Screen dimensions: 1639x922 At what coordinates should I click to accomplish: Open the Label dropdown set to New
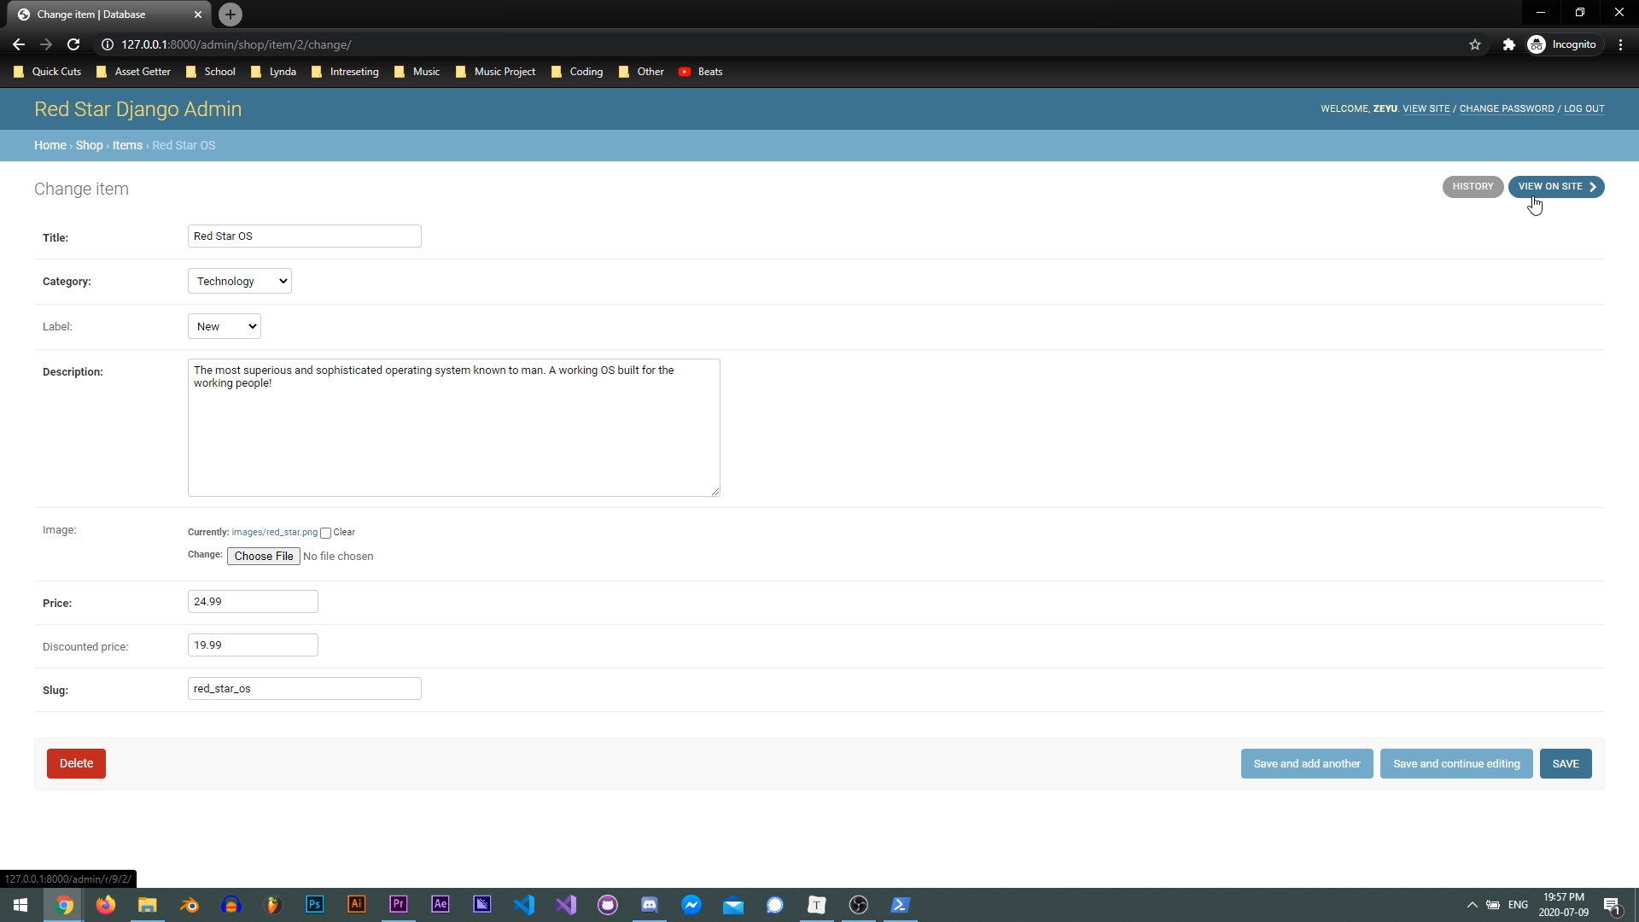point(224,326)
